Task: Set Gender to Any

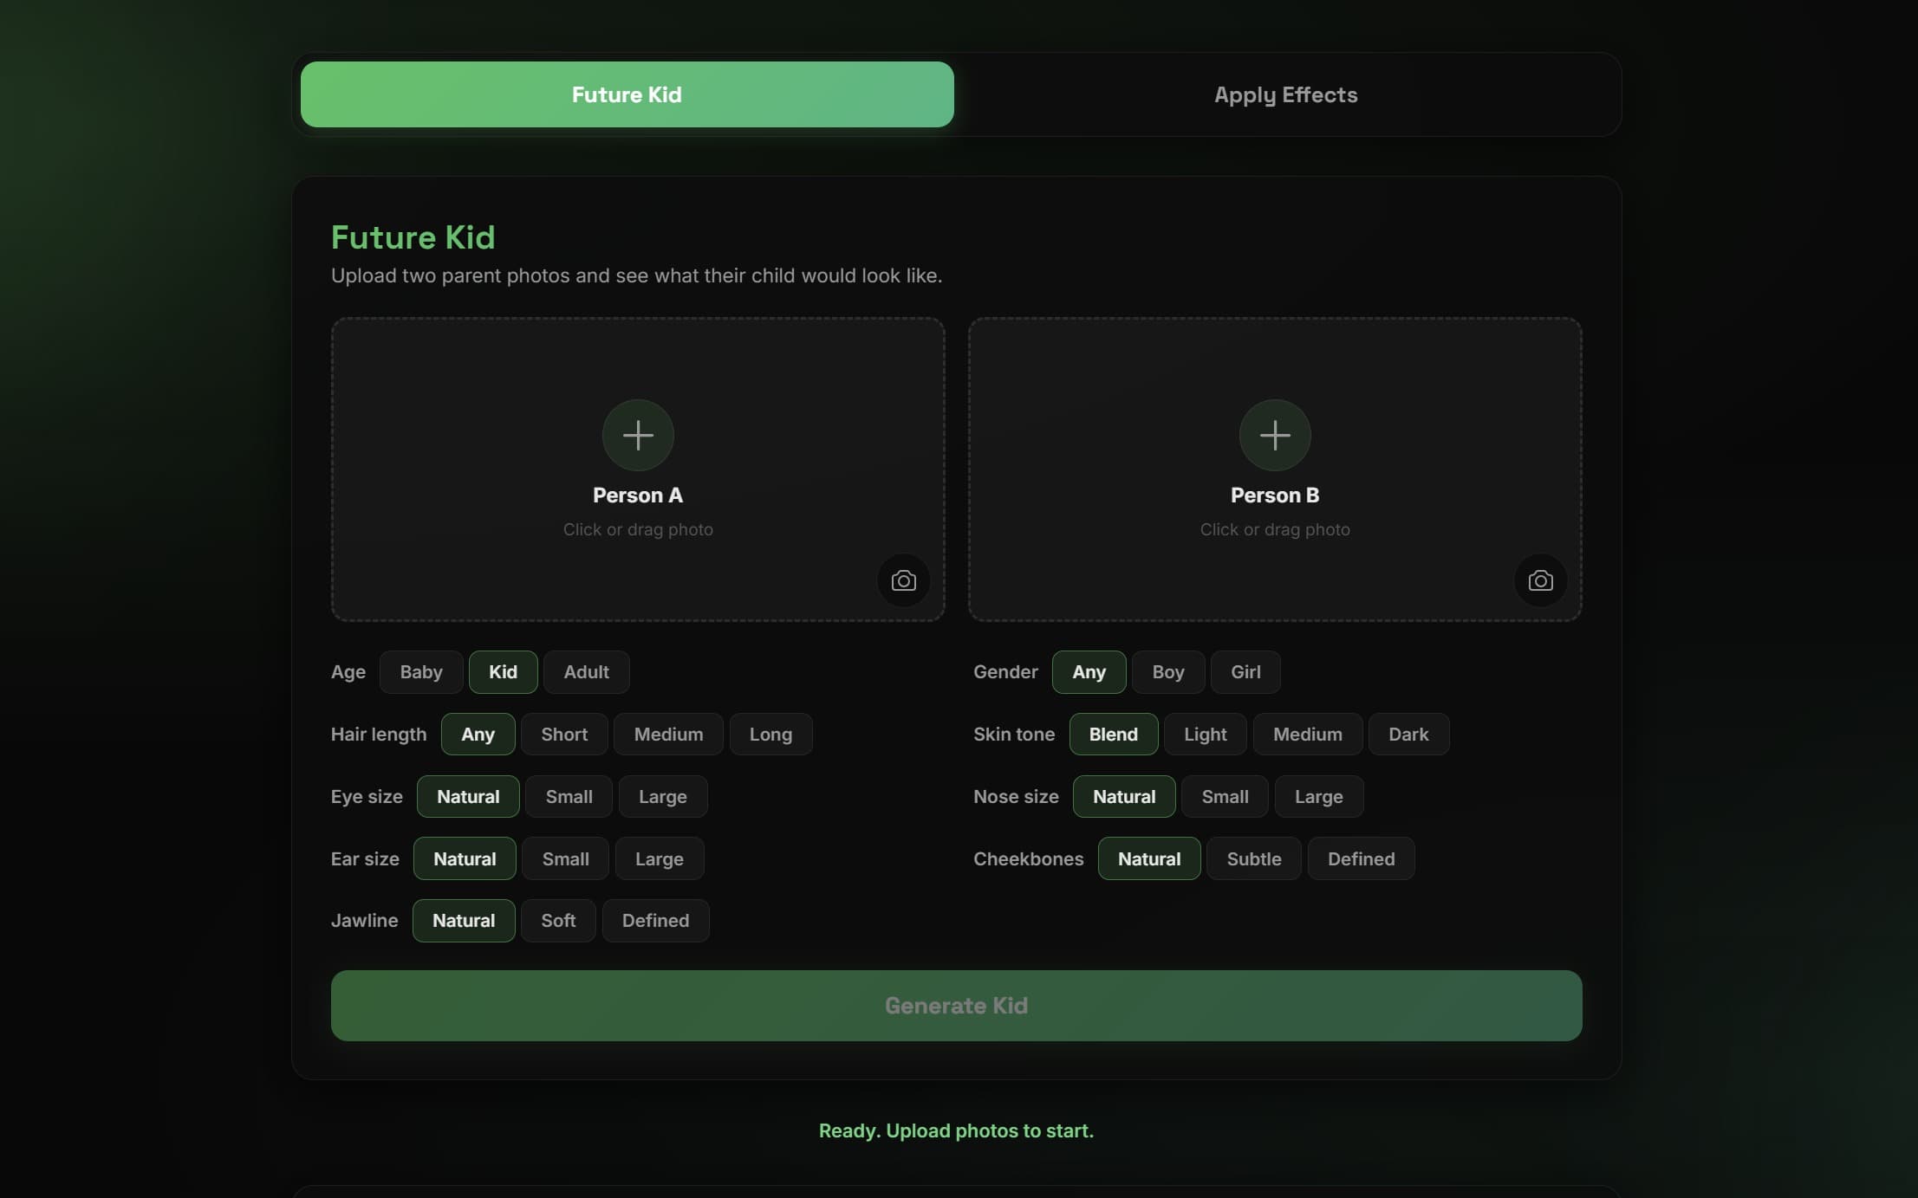Action: (x=1089, y=672)
